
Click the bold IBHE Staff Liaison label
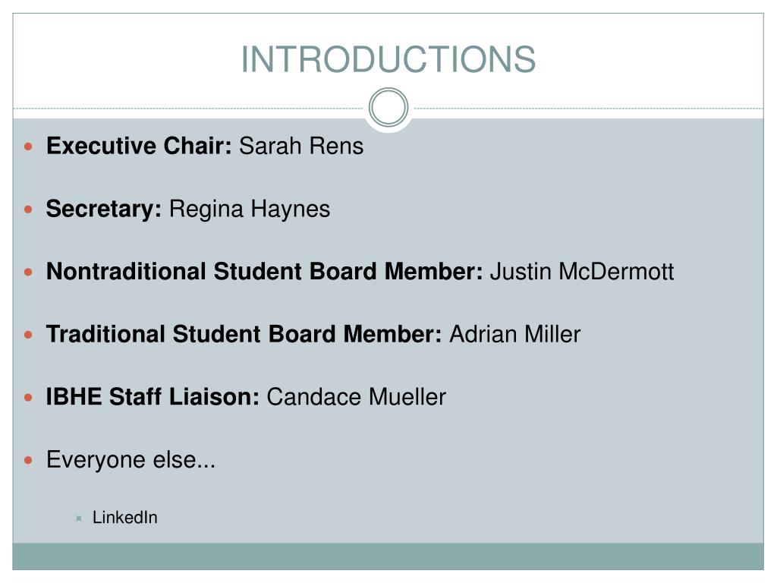tap(153, 397)
